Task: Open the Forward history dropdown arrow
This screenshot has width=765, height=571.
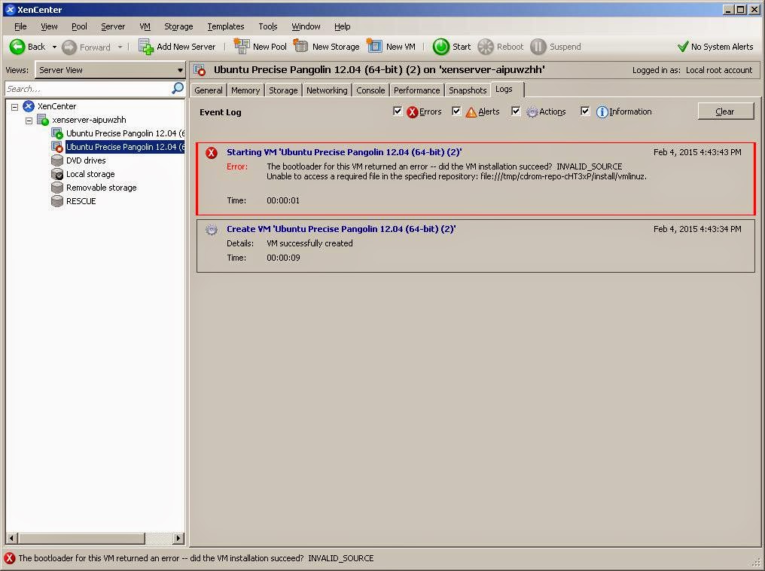Action: [x=120, y=47]
